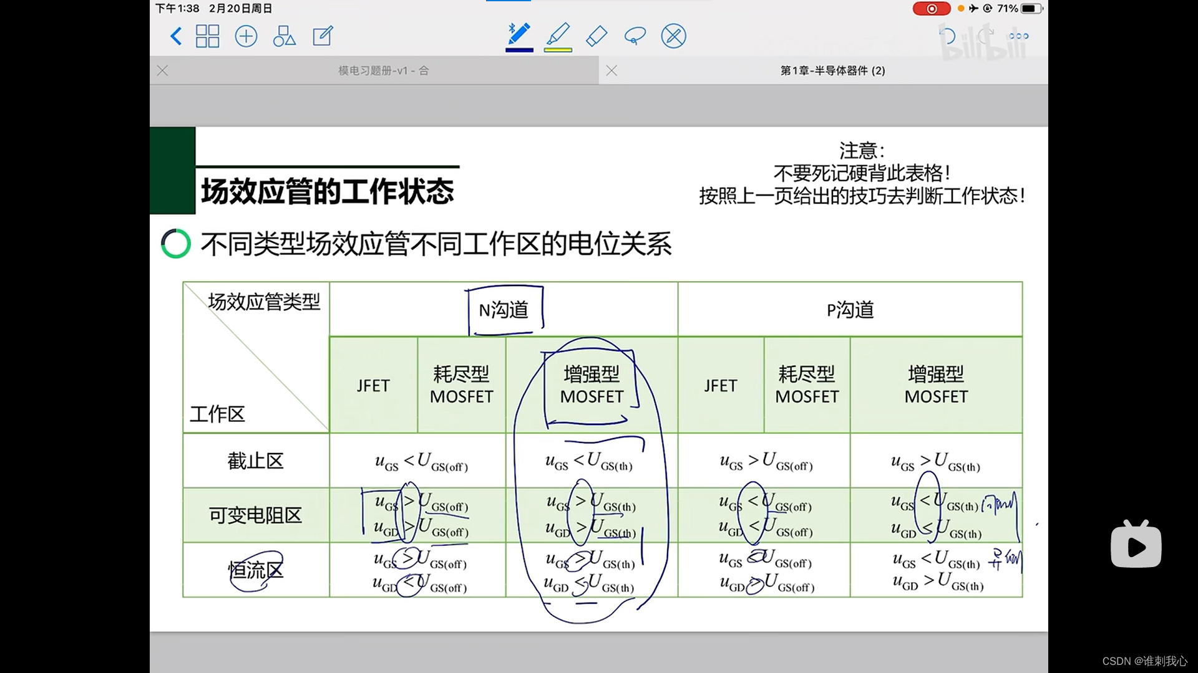Toggle the pen-disabled read-only mode icon
The width and height of the screenshot is (1198, 673).
(673, 36)
